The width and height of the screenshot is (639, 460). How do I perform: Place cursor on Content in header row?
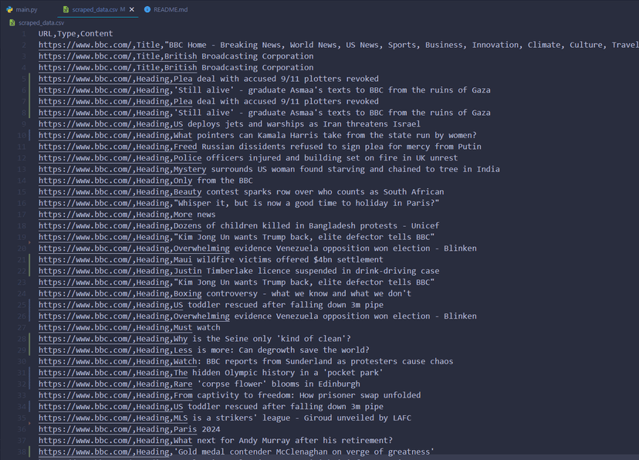97,34
